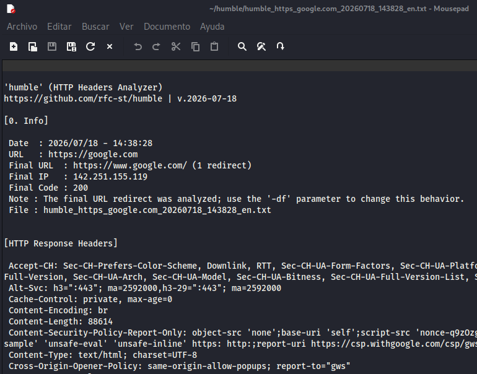Image resolution: width=477 pixels, height=374 pixels.
Task: Click the Copy icon in toolbar
Action: click(x=195, y=46)
